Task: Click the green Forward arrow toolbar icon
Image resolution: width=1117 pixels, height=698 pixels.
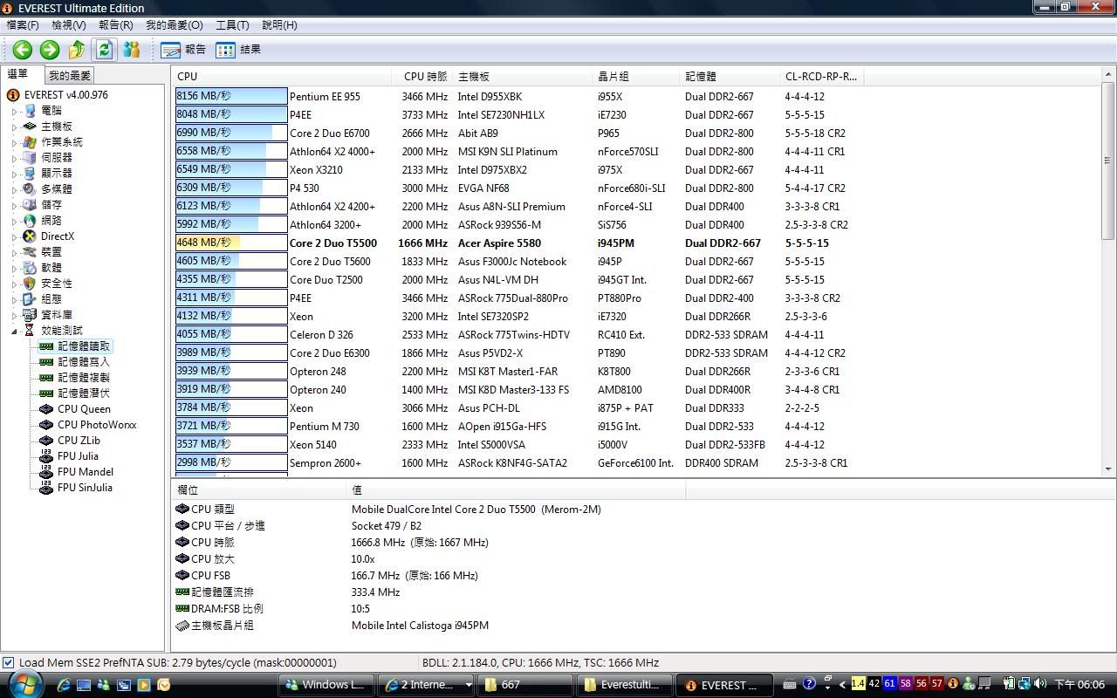Action: (x=50, y=50)
